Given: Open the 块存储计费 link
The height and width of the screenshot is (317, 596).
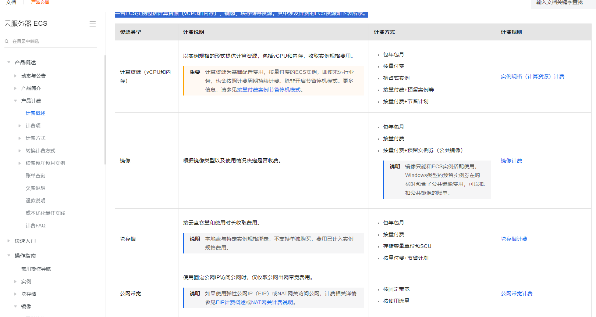Looking at the screenshot, I should click(x=514, y=239).
